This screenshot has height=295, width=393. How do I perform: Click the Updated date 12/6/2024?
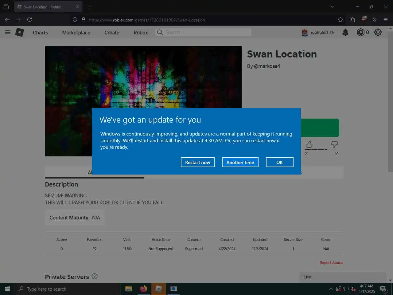(x=260, y=249)
